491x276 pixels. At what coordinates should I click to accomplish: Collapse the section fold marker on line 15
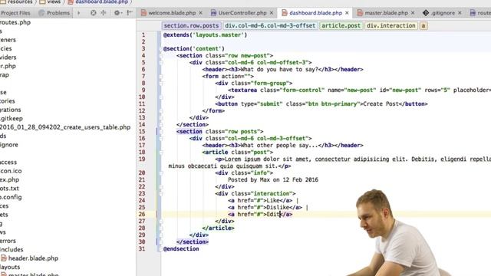[161, 132]
